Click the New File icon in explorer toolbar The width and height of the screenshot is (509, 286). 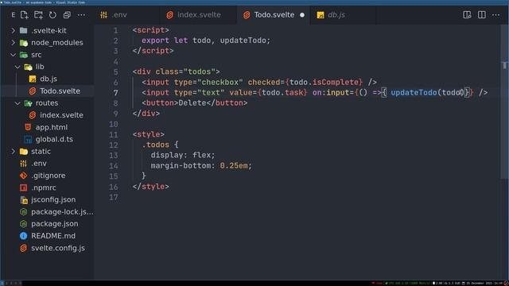coord(25,15)
